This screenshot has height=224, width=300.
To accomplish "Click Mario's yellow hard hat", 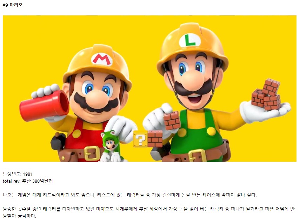I will (98, 65).
